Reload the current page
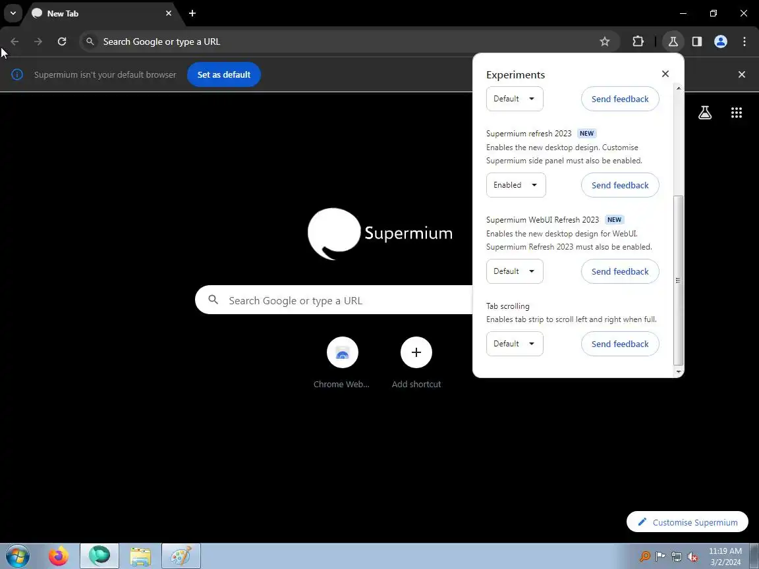Screen dimensions: 759x569 (62, 41)
